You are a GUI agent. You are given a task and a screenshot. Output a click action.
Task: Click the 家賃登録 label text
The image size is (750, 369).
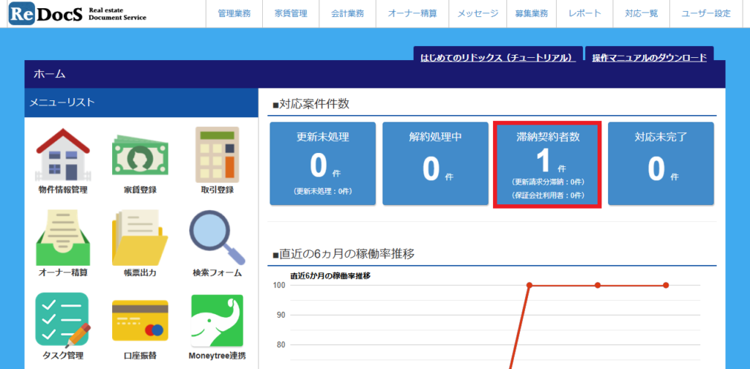140,190
